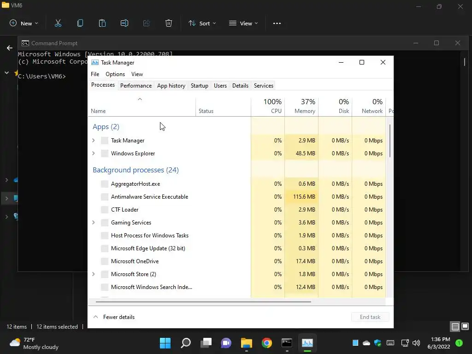The width and height of the screenshot is (472, 354).
Task: Click the Task Manager vertical scrollbar thumb
Action: (x=390, y=141)
